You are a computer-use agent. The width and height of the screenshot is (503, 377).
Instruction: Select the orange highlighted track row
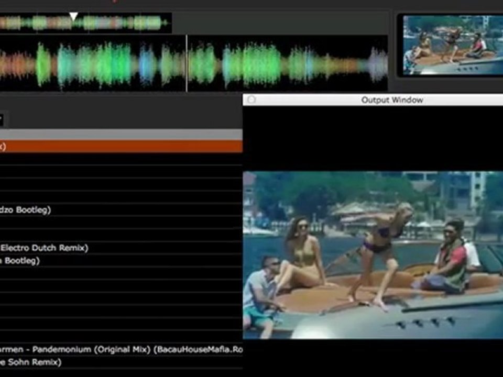pos(121,147)
